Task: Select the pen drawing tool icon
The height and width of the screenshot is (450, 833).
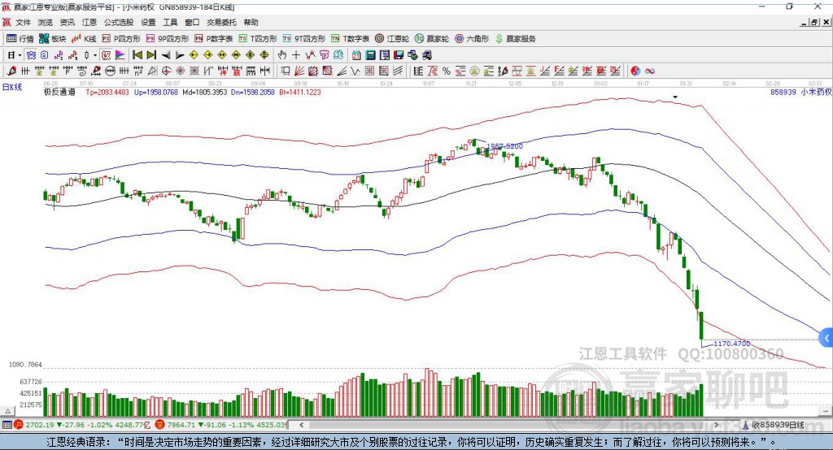Action: [x=11, y=71]
